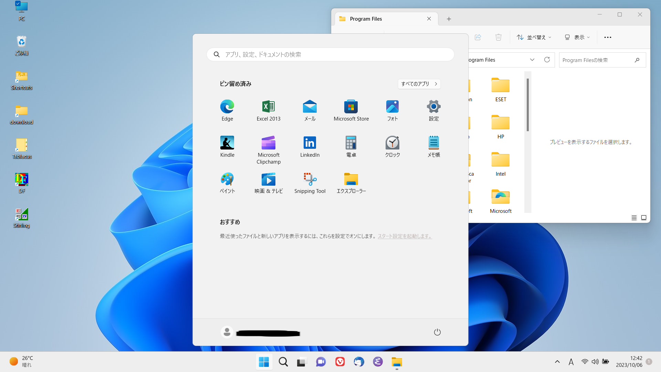
Task: Launch Microsoft Store
Action: (x=351, y=110)
